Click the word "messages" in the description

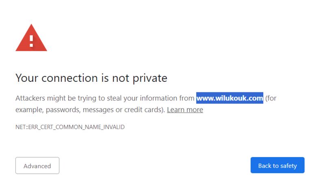tap(98, 110)
